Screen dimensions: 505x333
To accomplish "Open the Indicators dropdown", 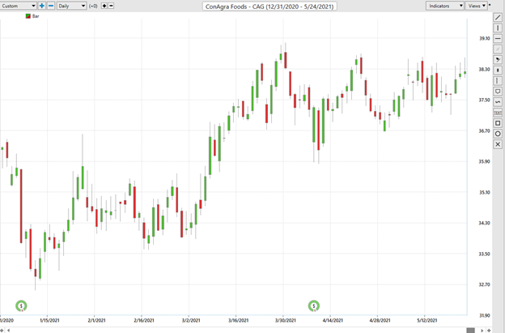I will (445, 6).
